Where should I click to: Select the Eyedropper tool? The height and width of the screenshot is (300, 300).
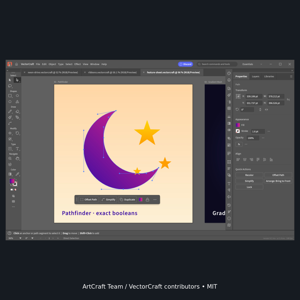coord(17,174)
